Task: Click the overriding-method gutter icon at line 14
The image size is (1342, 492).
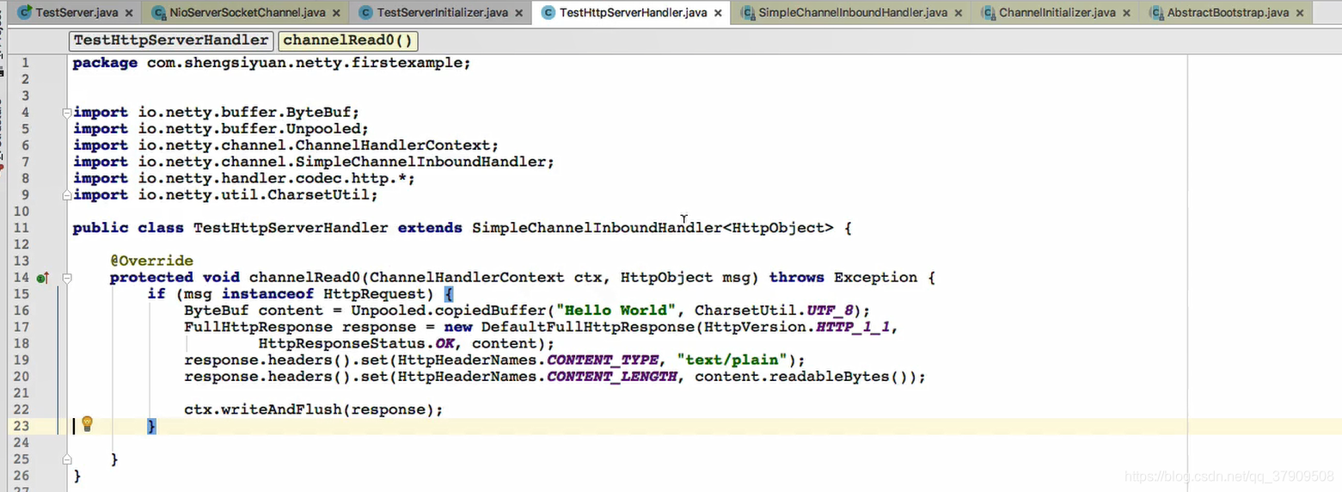Action: pos(43,278)
